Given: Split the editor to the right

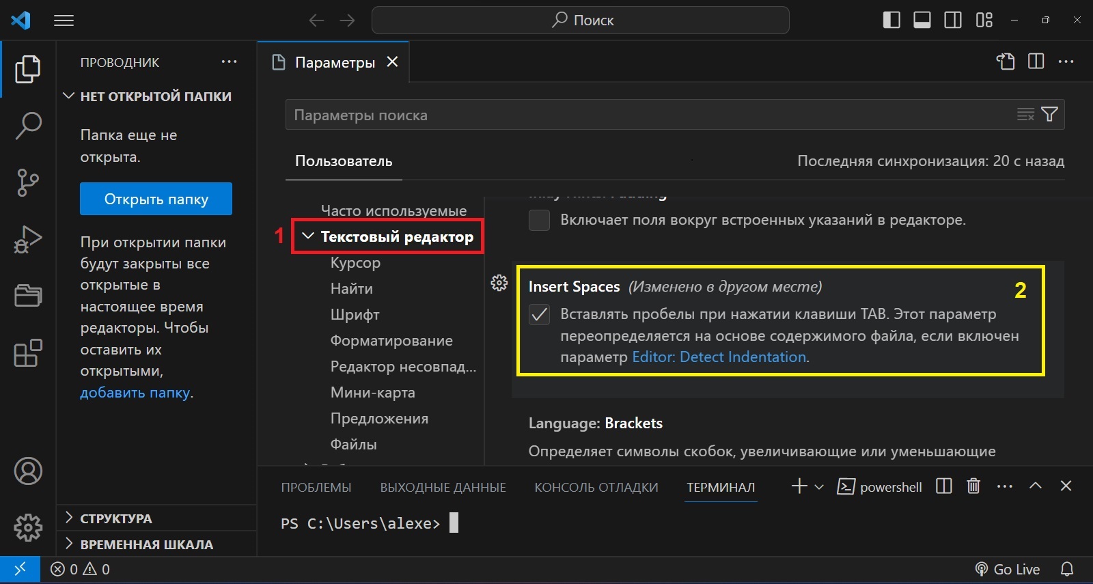Looking at the screenshot, I should pyautogui.click(x=1036, y=61).
